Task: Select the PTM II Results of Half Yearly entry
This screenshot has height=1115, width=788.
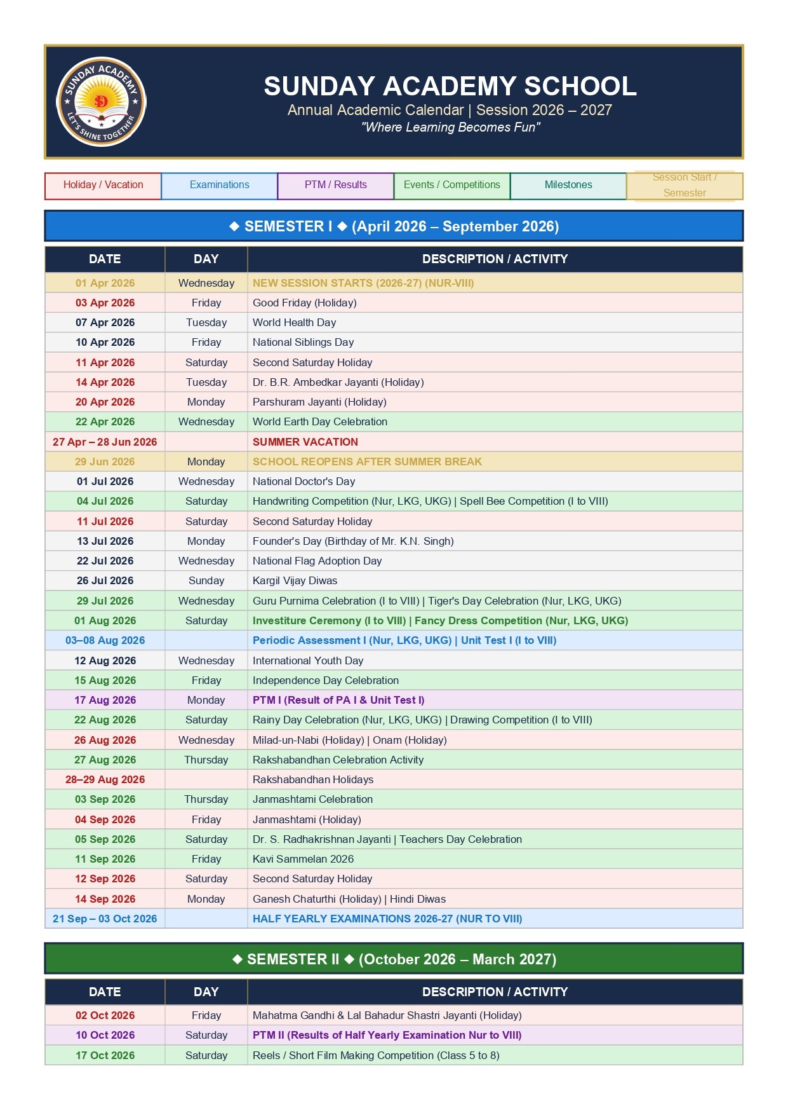Action: (x=387, y=1035)
